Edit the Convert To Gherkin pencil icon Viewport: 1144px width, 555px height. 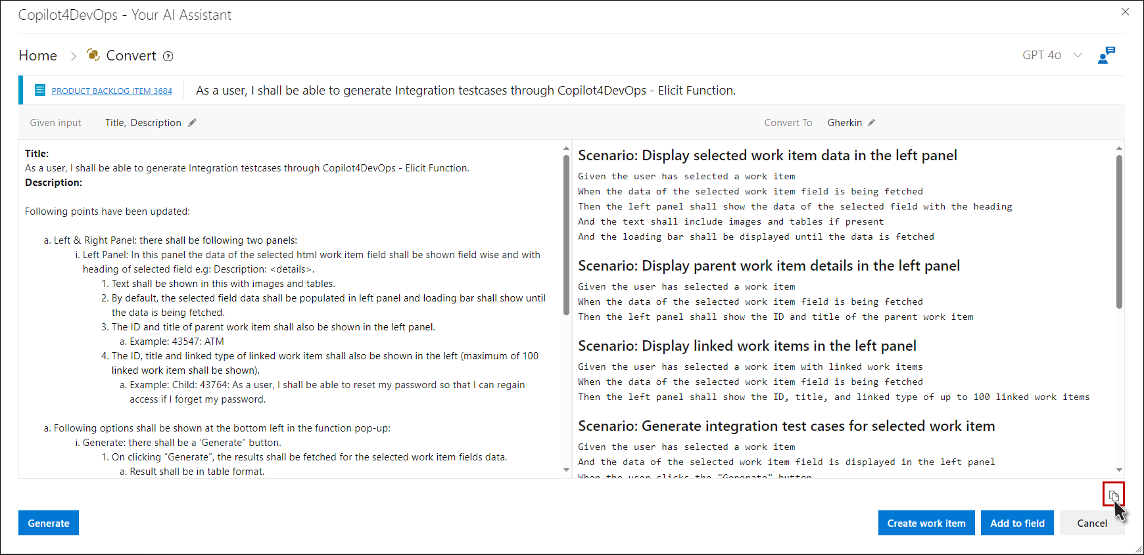871,123
